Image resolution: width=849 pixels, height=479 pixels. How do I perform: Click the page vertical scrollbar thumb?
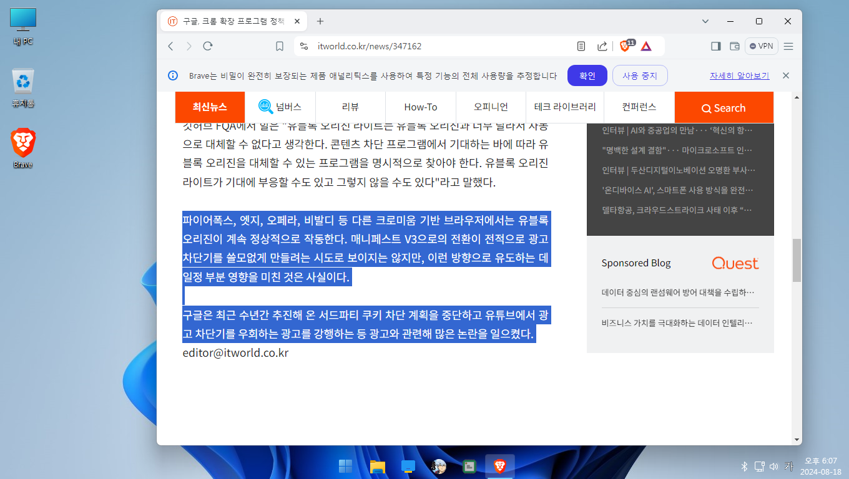[x=797, y=260]
